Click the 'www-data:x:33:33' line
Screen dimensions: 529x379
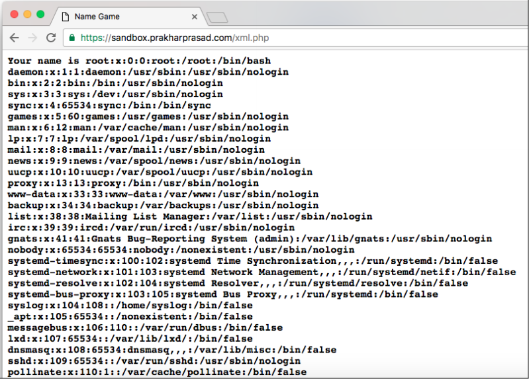(x=164, y=194)
